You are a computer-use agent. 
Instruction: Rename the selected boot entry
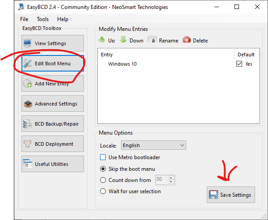163,40
